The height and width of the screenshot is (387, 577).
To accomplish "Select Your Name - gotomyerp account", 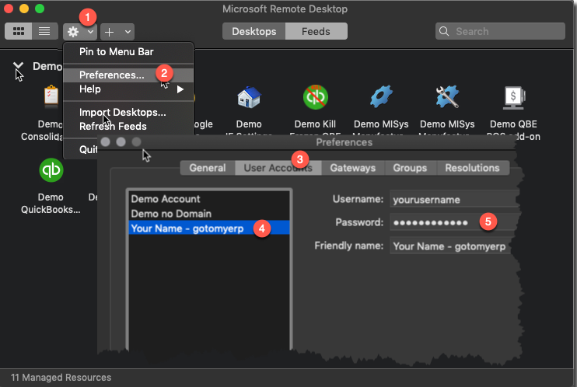I will click(x=209, y=228).
